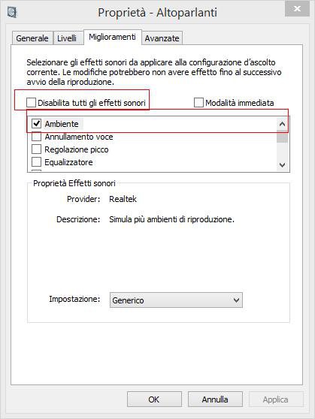Viewport: 315px width, 419px height.
Task: Click the effects list scroll down arrow
Action: click(282, 165)
